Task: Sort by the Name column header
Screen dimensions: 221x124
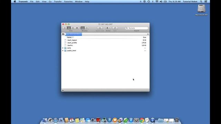Action: coord(70,38)
